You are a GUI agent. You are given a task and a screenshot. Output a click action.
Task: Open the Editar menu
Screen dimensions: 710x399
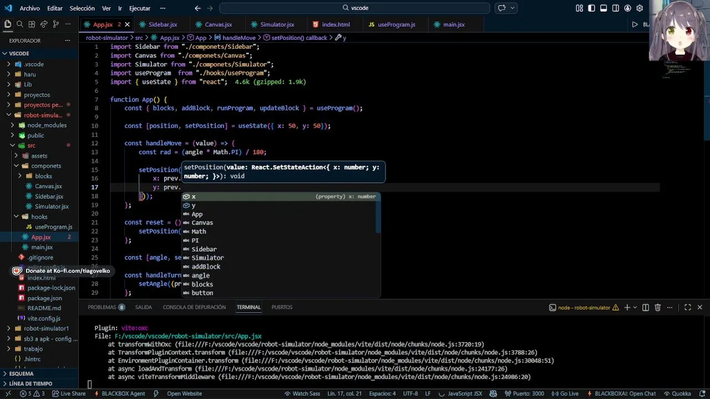pyautogui.click(x=55, y=8)
